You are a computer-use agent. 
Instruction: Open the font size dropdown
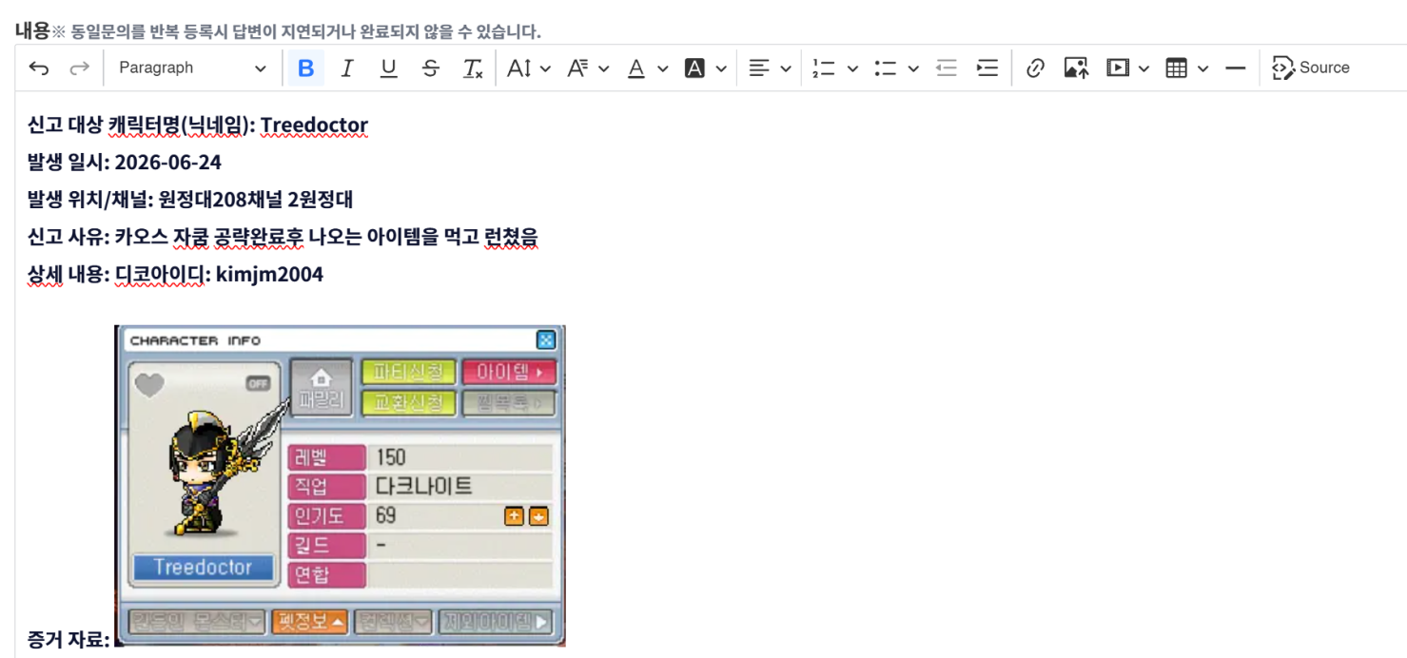click(x=529, y=68)
